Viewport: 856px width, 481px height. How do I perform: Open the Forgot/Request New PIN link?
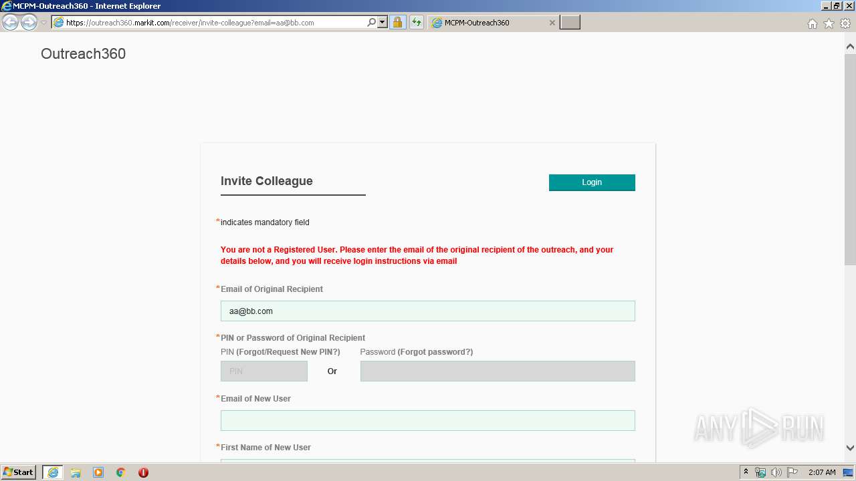(x=288, y=352)
